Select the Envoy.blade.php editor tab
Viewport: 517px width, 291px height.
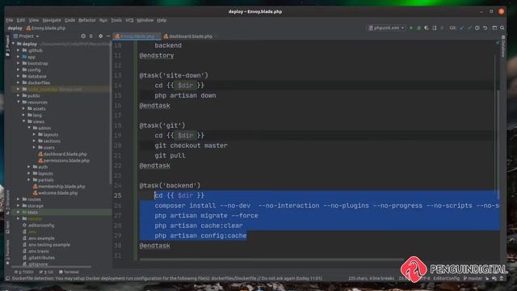click(x=137, y=36)
